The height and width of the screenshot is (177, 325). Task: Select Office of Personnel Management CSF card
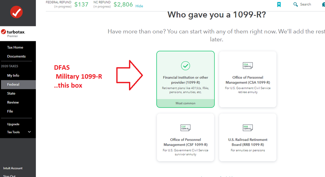pos(186,137)
